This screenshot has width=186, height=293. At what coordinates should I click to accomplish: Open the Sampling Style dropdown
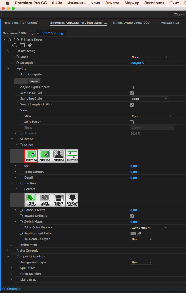149,99
